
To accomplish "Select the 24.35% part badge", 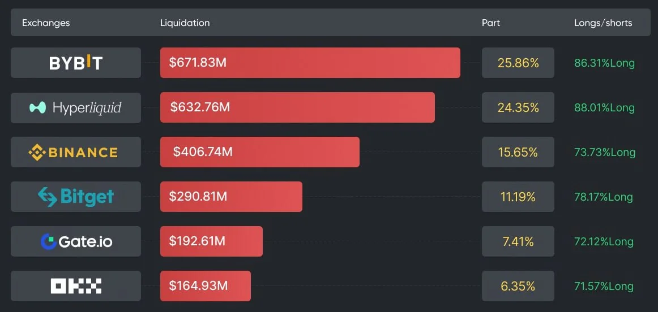I will pyautogui.click(x=518, y=107).
